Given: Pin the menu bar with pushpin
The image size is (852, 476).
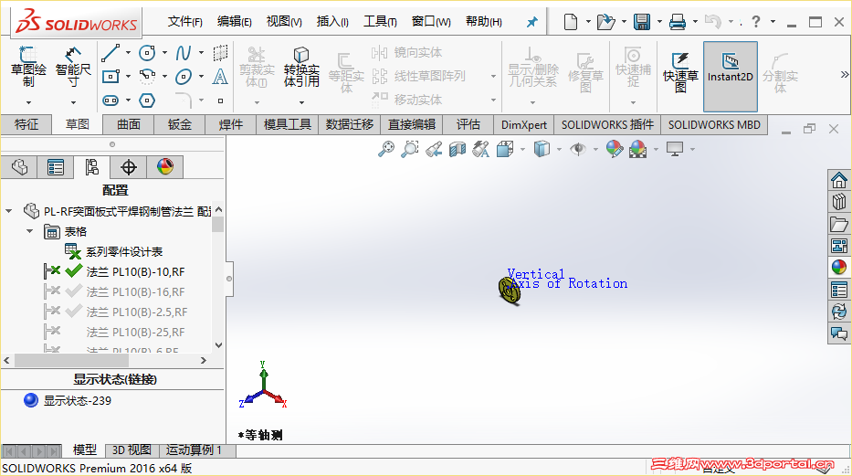Looking at the screenshot, I should pos(532,22).
